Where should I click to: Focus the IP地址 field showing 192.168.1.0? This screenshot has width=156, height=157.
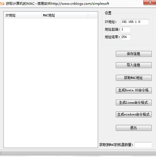135,22
